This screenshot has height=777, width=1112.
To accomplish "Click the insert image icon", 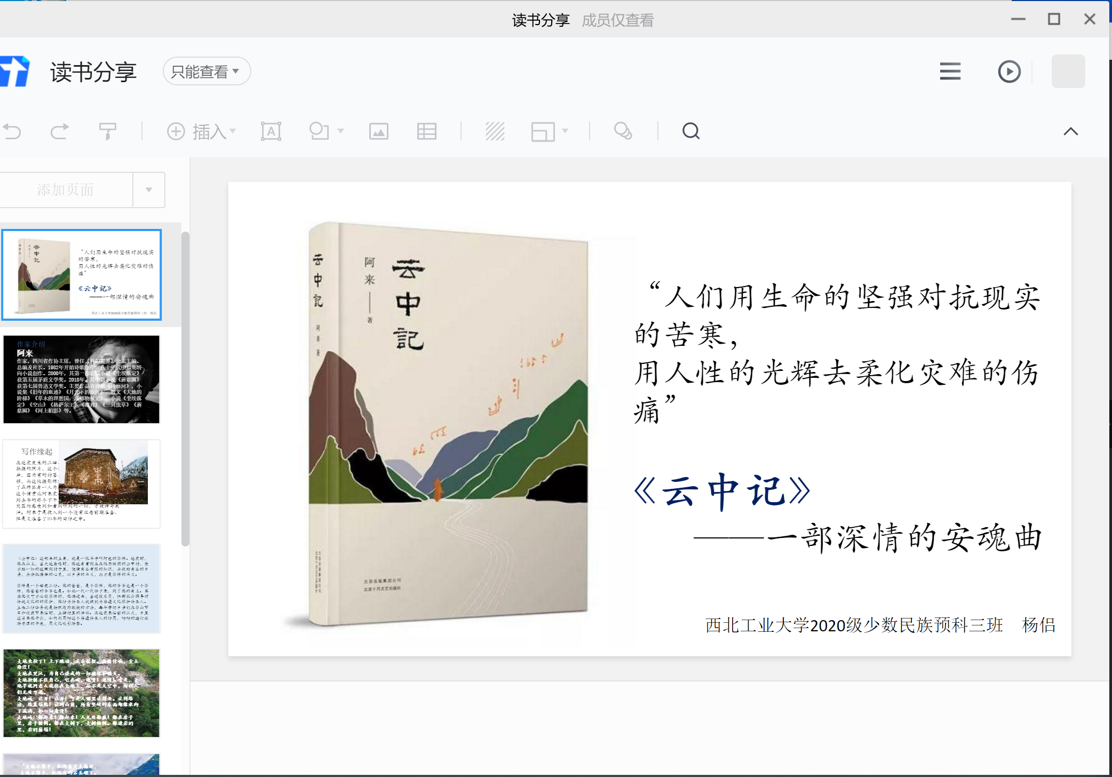I will [x=378, y=131].
